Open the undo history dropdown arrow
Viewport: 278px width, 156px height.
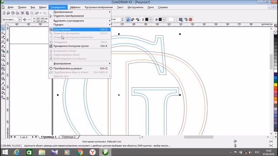click(x=40, y=13)
